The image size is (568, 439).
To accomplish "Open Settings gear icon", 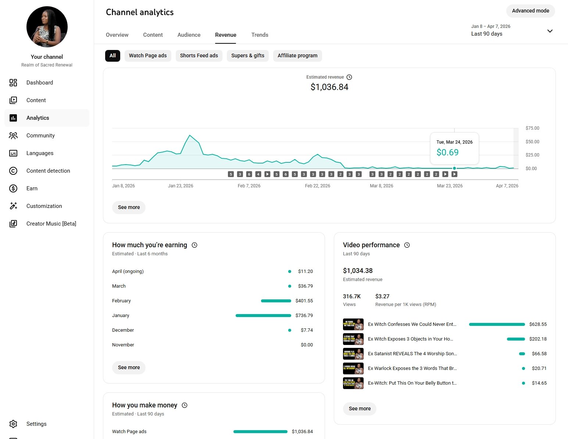I will (x=13, y=424).
